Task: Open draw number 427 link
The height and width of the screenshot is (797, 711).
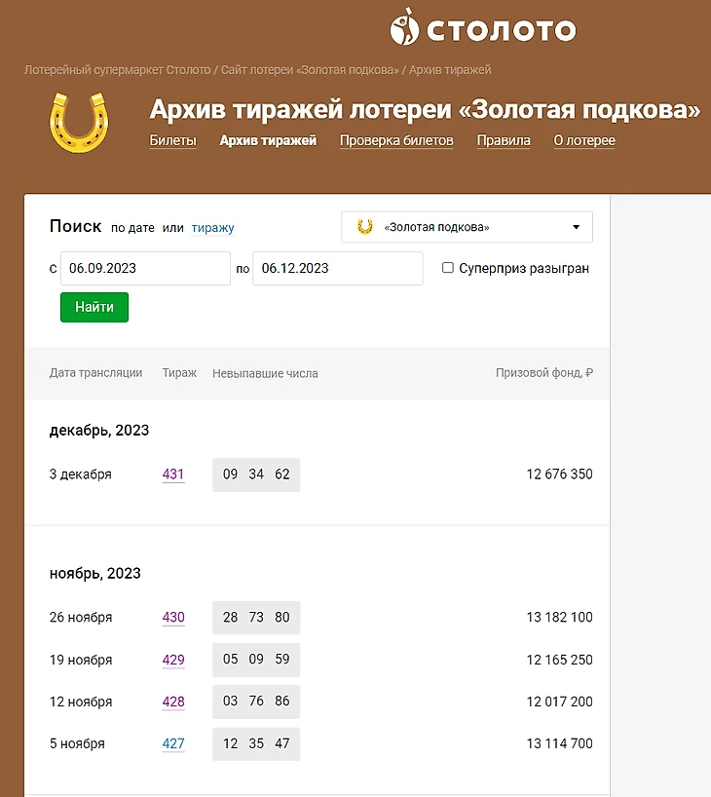Action: click(173, 743)
